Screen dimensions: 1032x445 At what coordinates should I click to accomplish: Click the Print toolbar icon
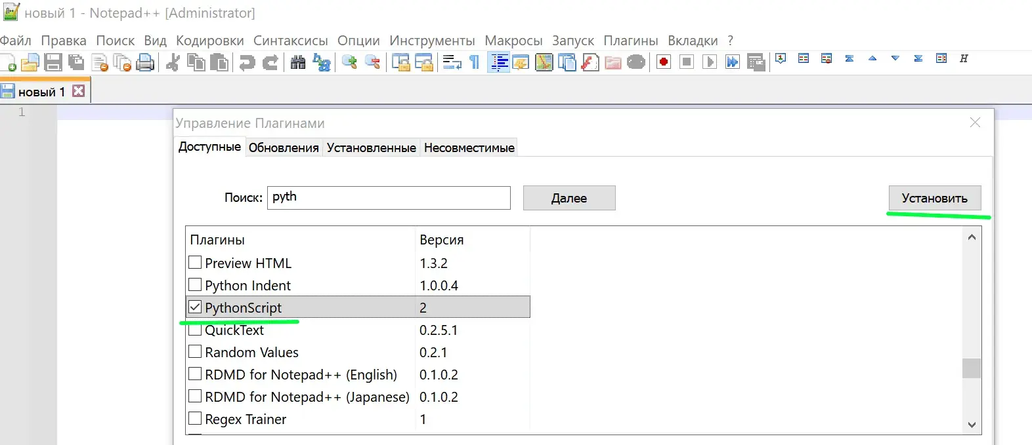pos(145,62)
